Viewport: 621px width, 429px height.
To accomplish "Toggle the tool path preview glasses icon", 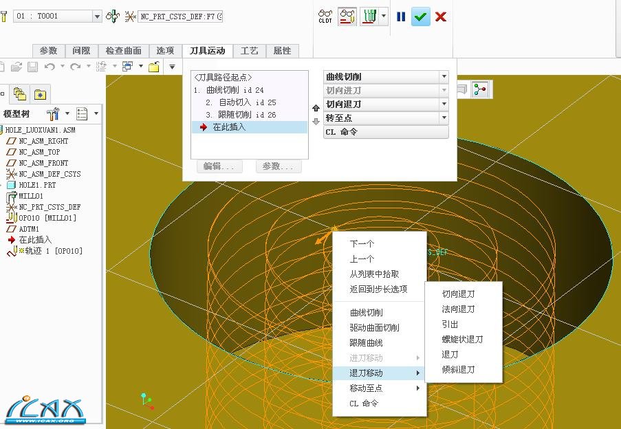I will coord(347,16).
